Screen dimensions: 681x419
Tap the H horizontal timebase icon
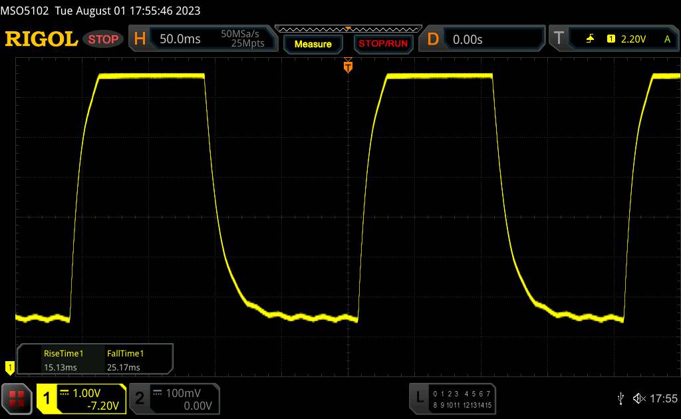pos(140,39)
